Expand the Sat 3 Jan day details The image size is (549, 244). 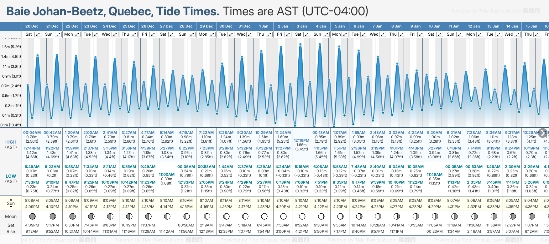click(x=307, y=34)
